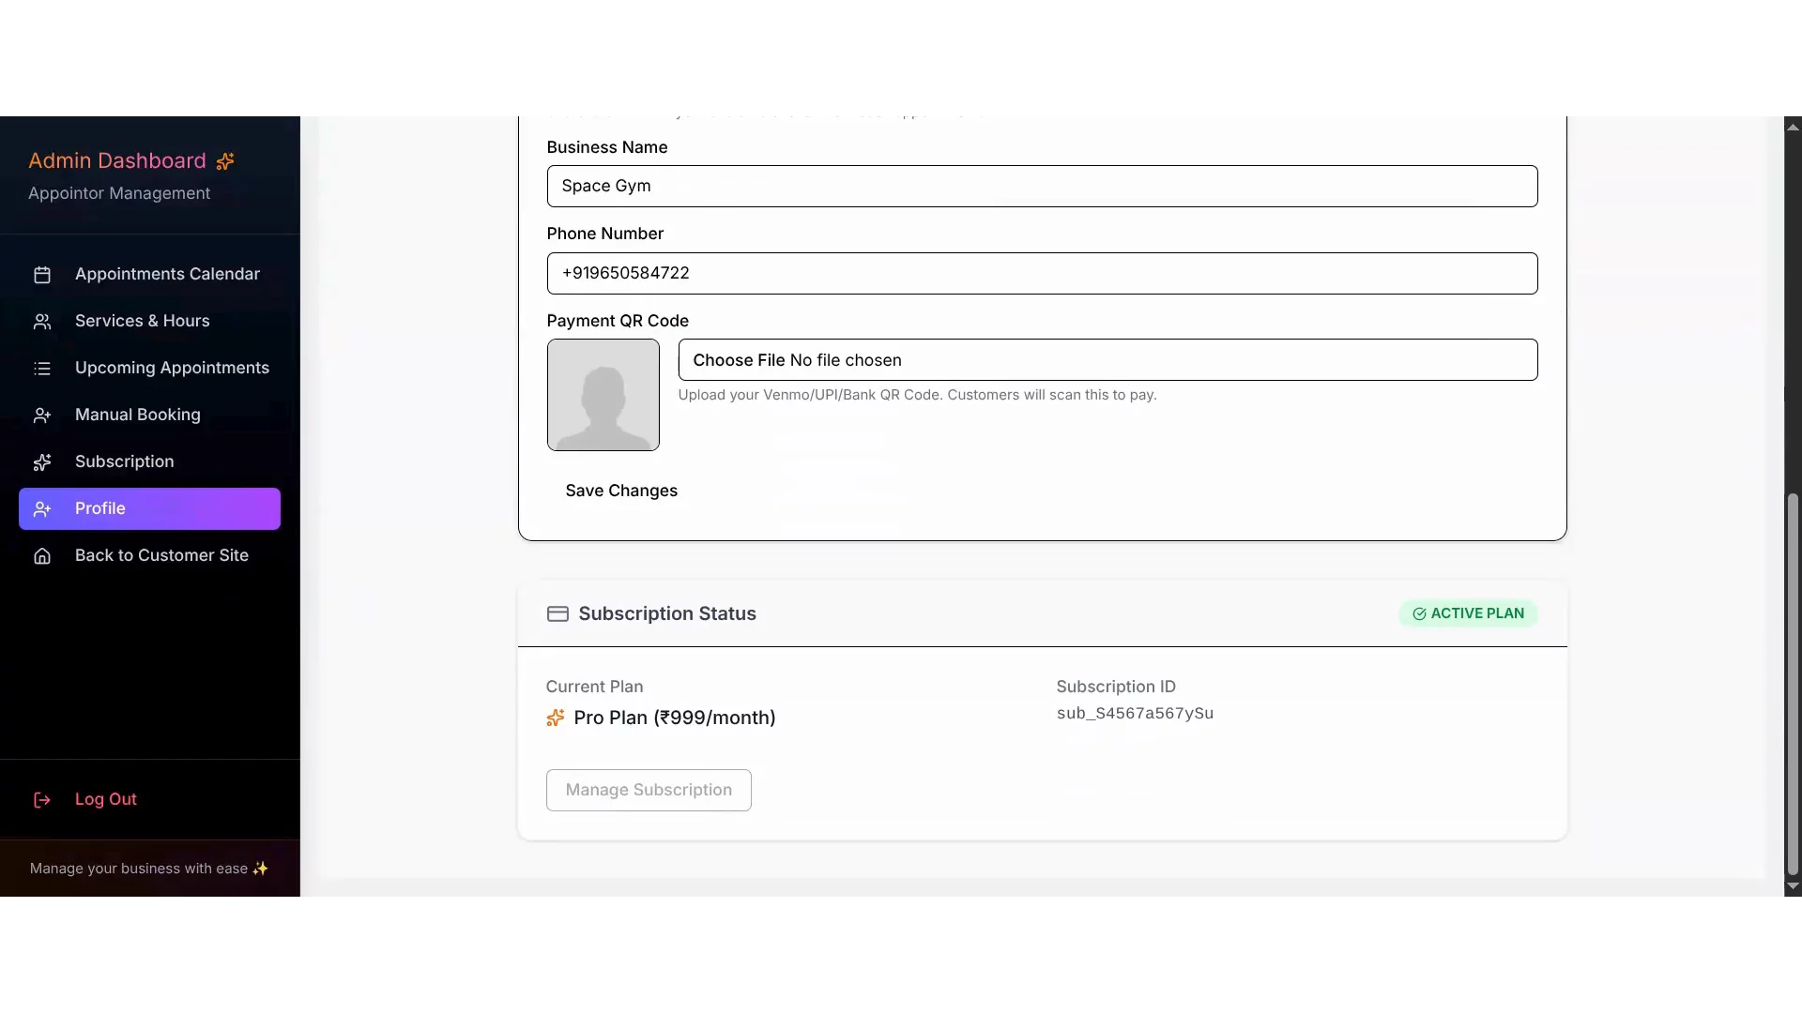Select Back to Customer Site

click(x=160, y=555)
